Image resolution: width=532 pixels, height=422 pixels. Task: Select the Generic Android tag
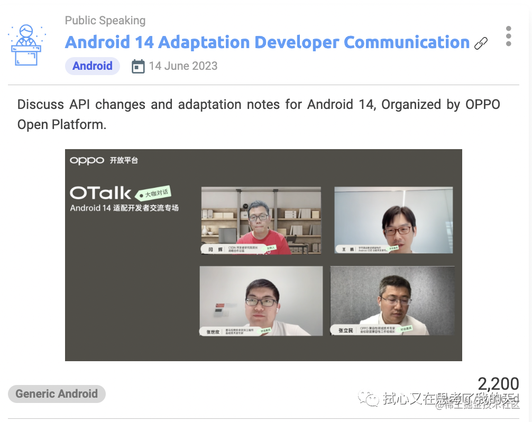(x=57, y=394)
